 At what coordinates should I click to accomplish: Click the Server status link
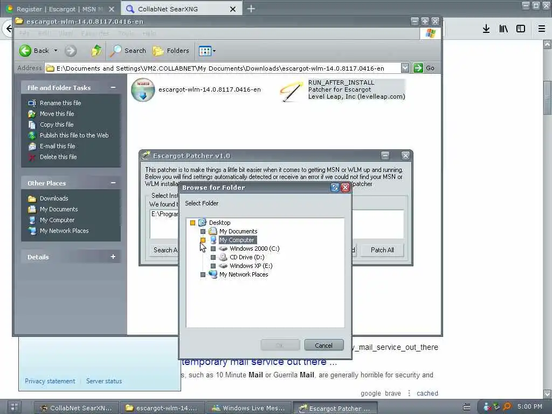point(104,381)
